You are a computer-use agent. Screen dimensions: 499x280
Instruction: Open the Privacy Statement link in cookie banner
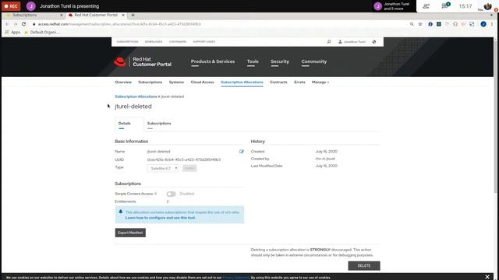235,278
